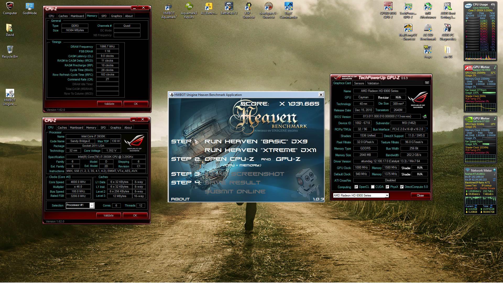Close the HWBOT Heaven Benchmark window

pos(321,95)
